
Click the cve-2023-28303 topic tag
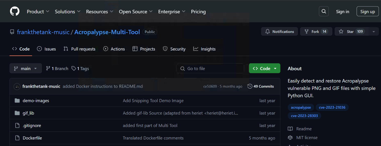304,116
